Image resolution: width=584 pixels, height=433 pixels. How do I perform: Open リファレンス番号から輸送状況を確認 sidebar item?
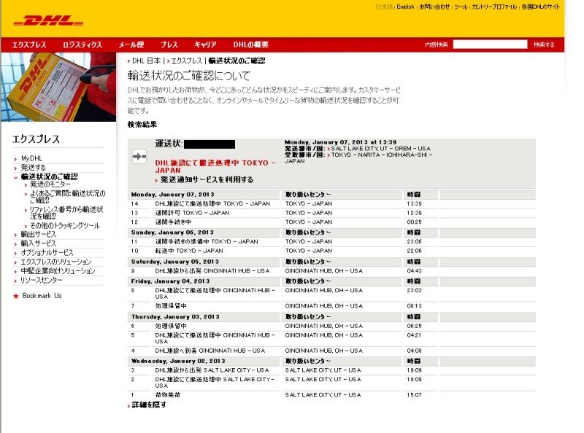66,213
